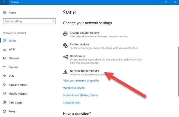Image resolution: width=179 pixels, height=117 pixels.
Task: Open the Mobile hotspot icon
Action: (x=4, y=94)
